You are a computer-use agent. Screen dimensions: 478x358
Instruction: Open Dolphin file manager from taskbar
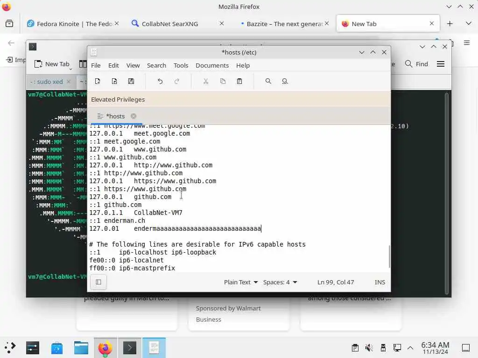click(x=81, y=348)
